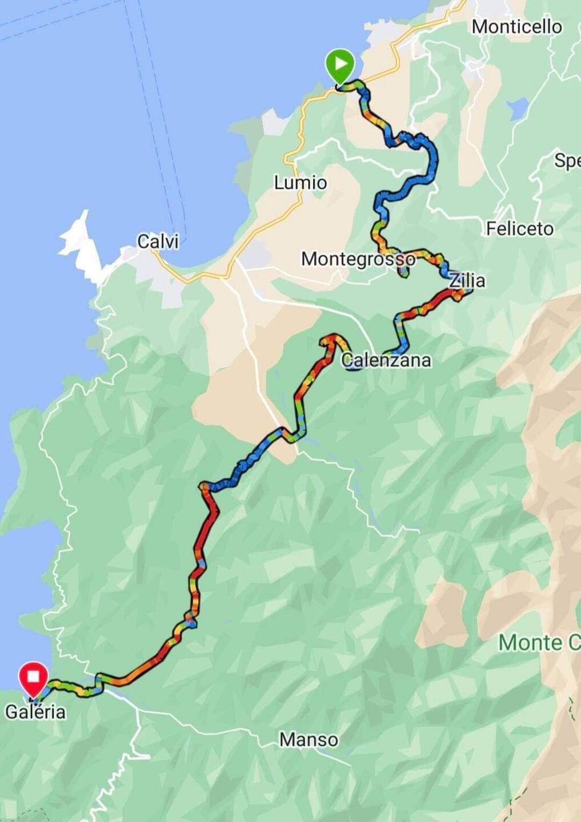Select the Calenzana town label
This screenshot has width=581, height=822.
pyautogui.click(x=386, y=360)
